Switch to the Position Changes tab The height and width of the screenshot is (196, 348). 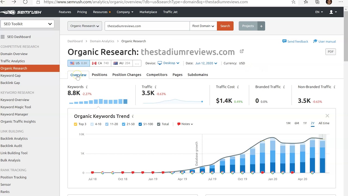tap(127, 75)
